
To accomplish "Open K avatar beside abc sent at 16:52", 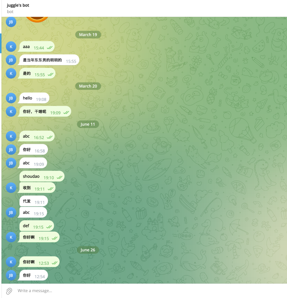I will 11,136.
